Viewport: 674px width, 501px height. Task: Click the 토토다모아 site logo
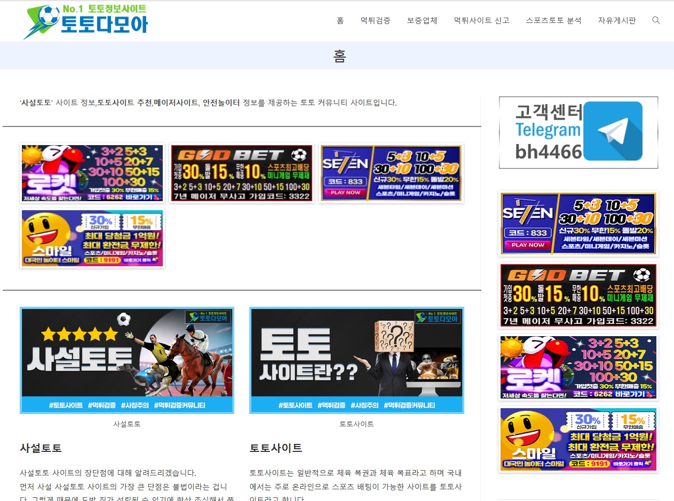coord(85,21)
